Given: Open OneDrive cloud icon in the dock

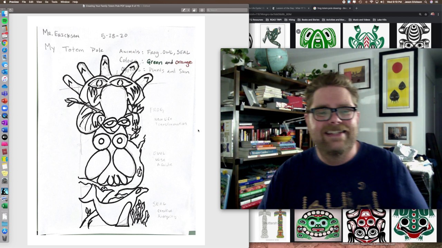Looking at the screenshot, I should coord(4,86).
